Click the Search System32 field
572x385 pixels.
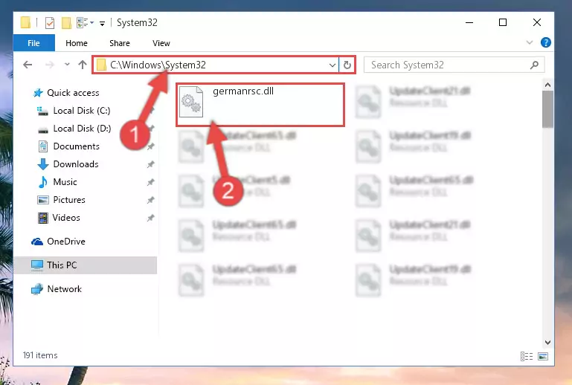454,65
